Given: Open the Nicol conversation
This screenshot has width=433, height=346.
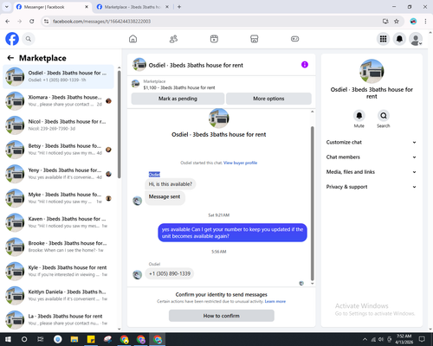Looking at the screenshot, I should (x=58, y=125).
